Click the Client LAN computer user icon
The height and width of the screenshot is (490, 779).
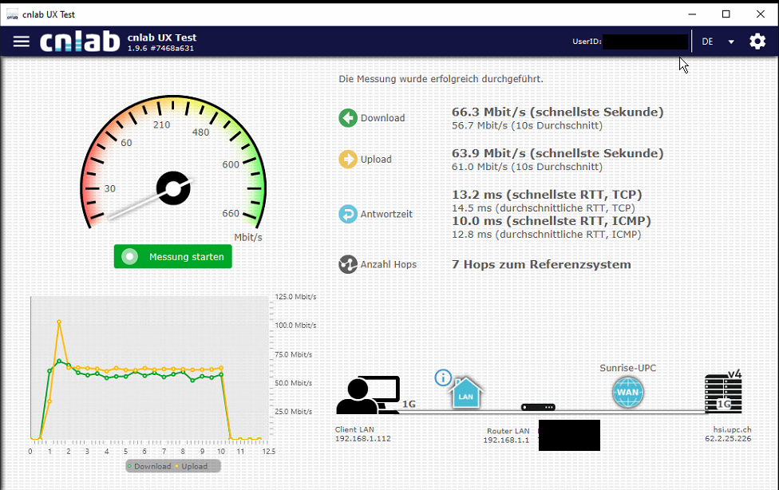[x=367, y=396]
